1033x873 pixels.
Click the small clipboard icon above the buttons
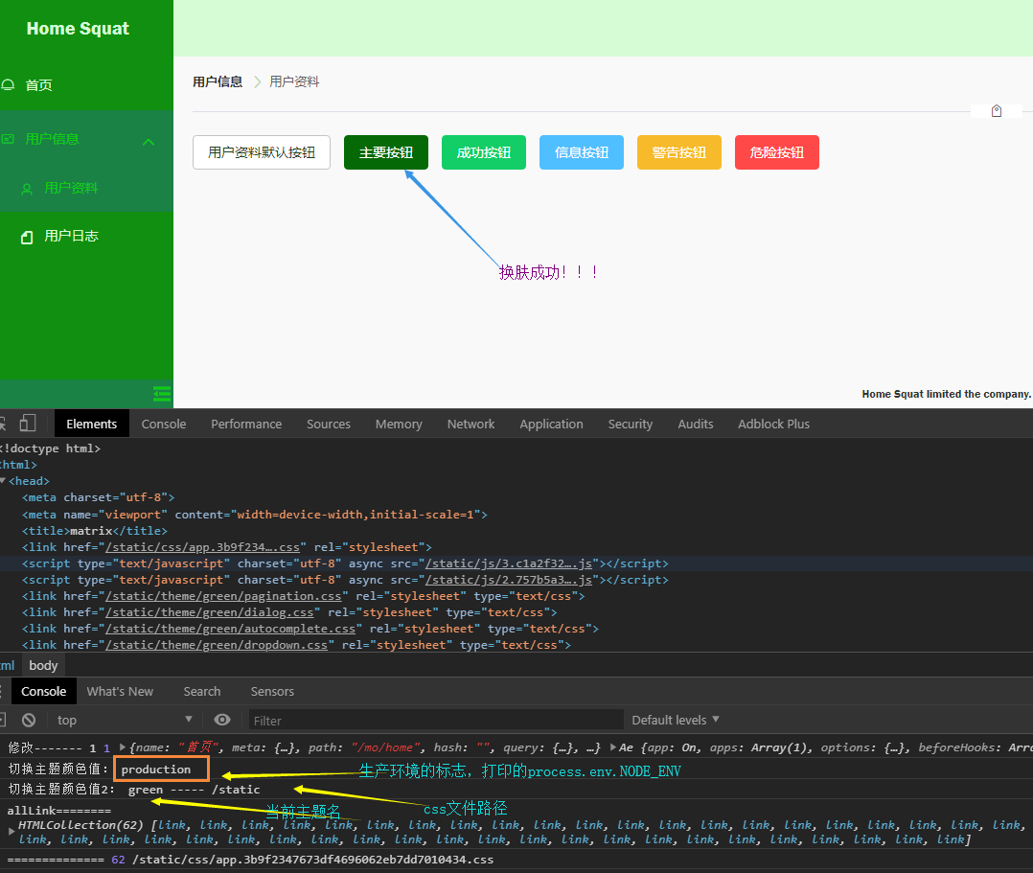[x=996, y=110]
